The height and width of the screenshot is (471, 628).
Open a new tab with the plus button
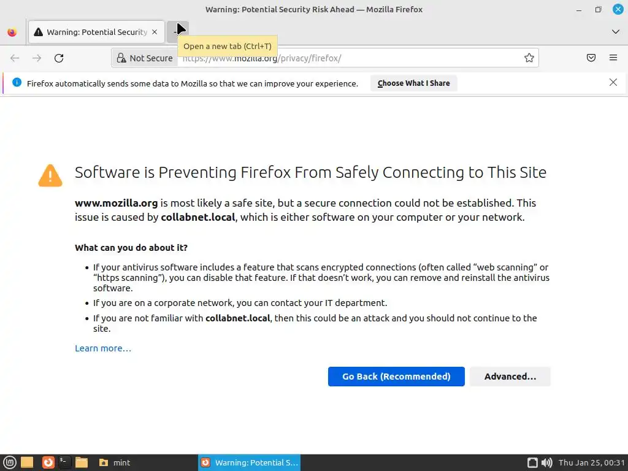[x=178, y=32]
